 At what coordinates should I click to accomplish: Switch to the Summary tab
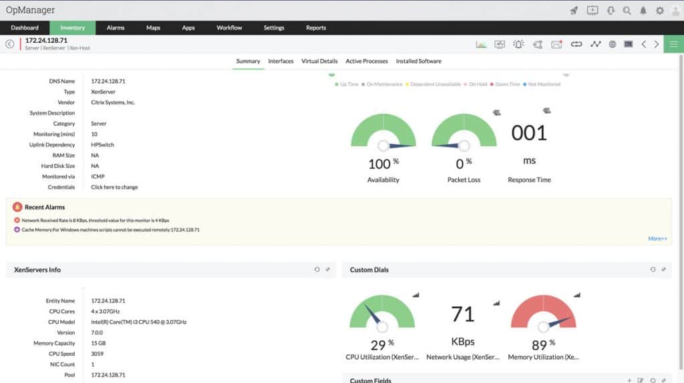248,61
